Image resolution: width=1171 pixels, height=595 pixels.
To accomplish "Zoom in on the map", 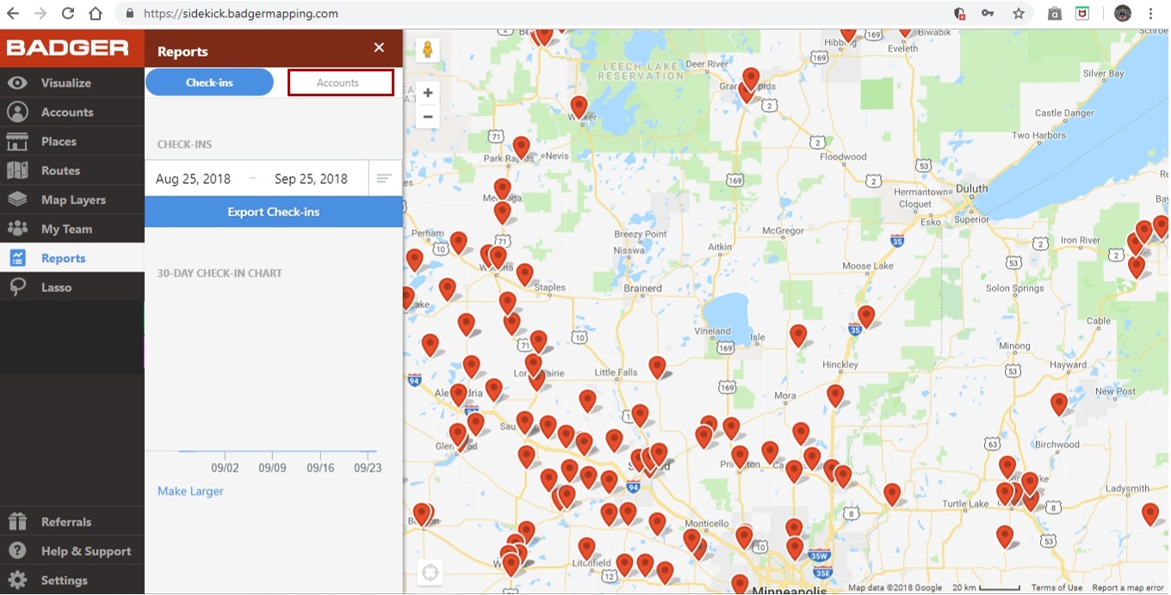I will pos(428,93).
